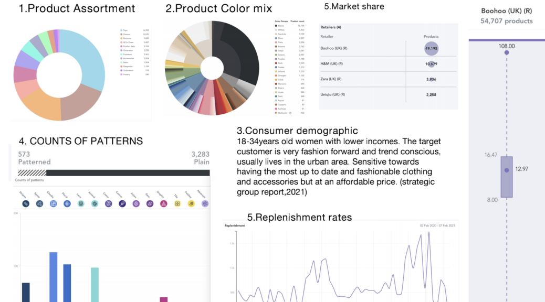Click the H&M (UK) (R) retailer row
Viewport: 545px width, 302px height.
coord(388,64)
